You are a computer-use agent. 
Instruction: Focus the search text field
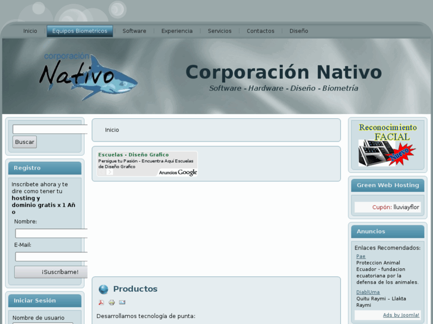tap(50, 130)
